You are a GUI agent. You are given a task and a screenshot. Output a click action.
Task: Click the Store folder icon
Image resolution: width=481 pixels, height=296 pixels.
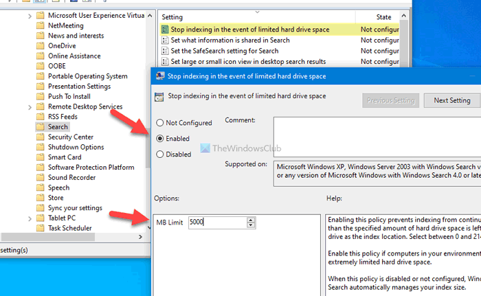(x=40, y=198)
